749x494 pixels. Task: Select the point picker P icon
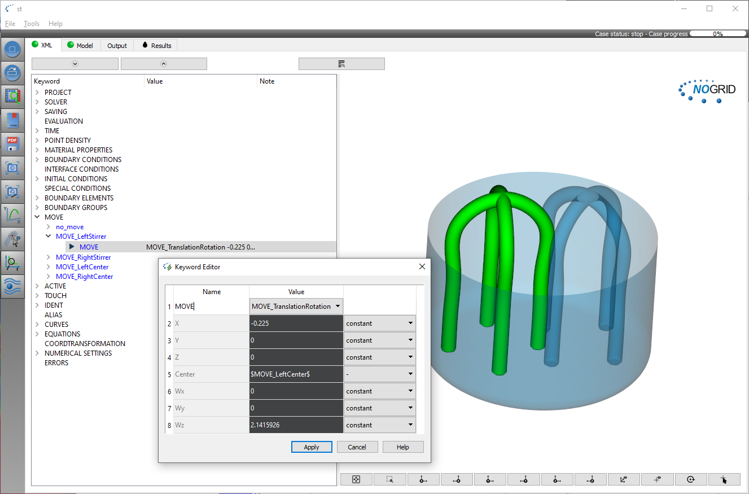click(x=12, y=239)
